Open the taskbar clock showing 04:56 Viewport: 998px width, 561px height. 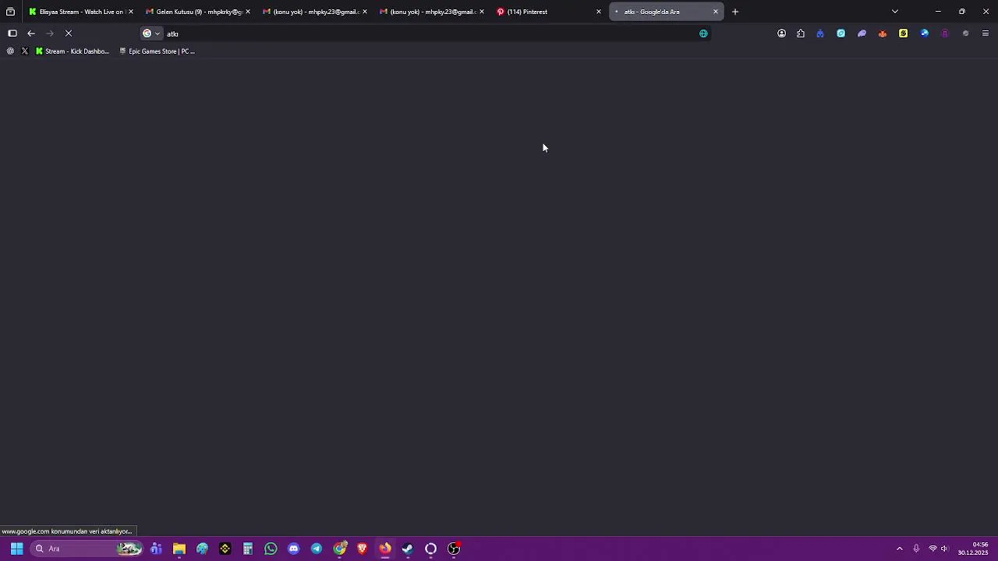pyautogui.click(x=973, y=549)
